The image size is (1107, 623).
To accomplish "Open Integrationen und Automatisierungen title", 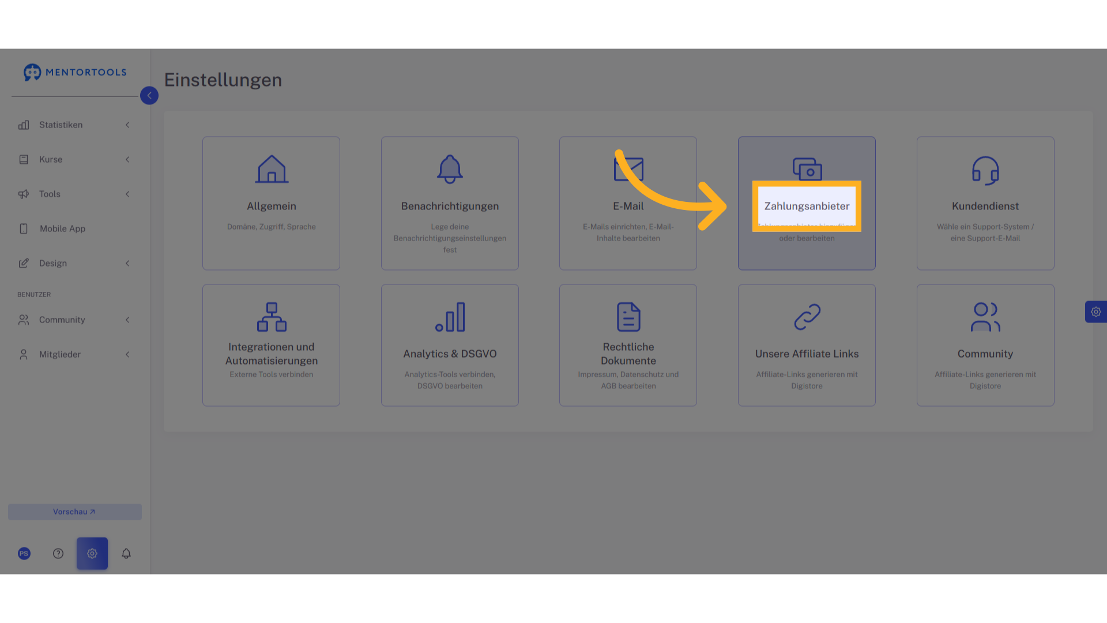I will (272, 354).
